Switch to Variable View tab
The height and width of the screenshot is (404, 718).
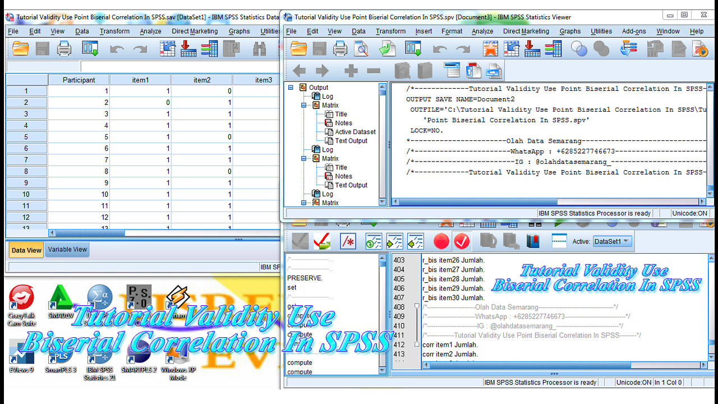point(67,250)
